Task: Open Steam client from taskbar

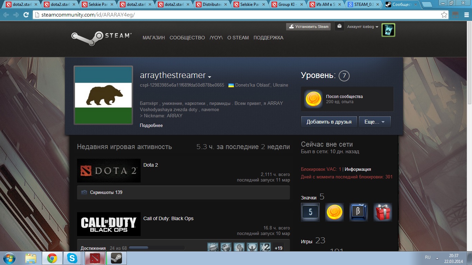Action: pyautogui.click(x=116, y=258)
